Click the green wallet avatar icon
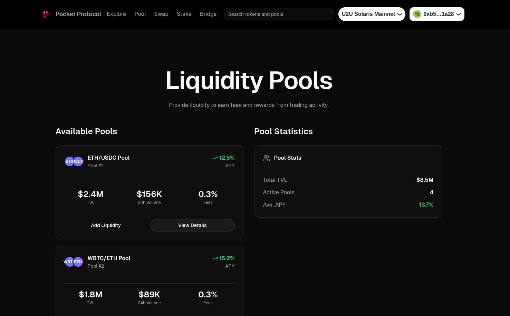The height and width of the screenshot is (316, 510). click(417, 14)
